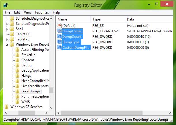
Task: Click the ScheduledDiagnostics folder icon
Action: tap(12, 18)
